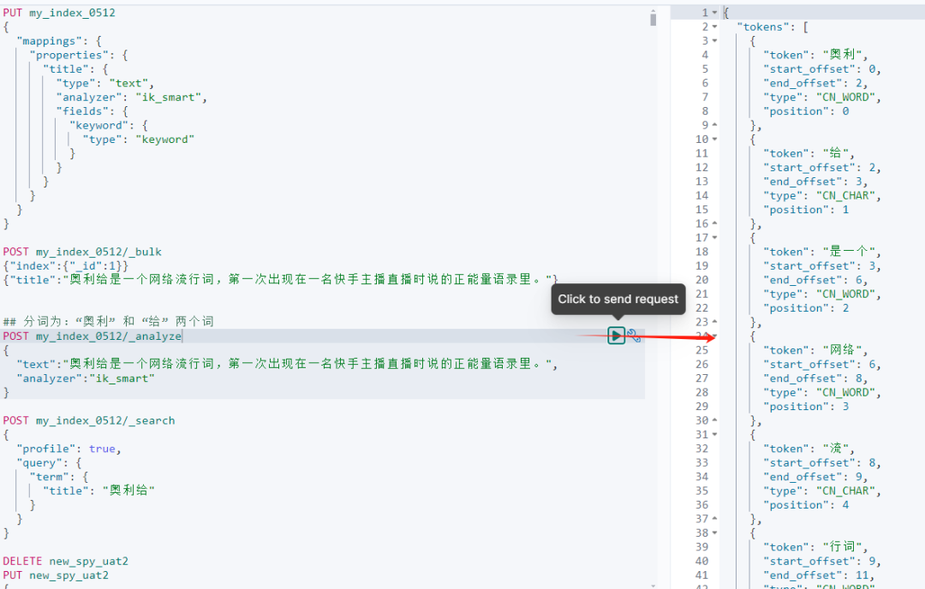Click the "end_offset": 11 response line
This screenshot has width=925, height=589.
tap(819, 575)
